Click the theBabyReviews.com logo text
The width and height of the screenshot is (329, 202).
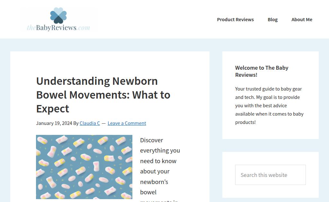point(58,28)
